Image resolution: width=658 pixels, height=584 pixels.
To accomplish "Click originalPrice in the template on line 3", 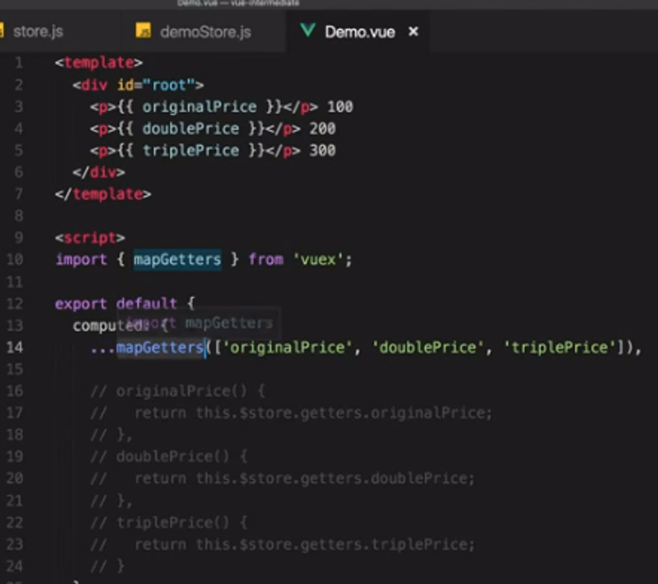I will click(x=199, y=107).
